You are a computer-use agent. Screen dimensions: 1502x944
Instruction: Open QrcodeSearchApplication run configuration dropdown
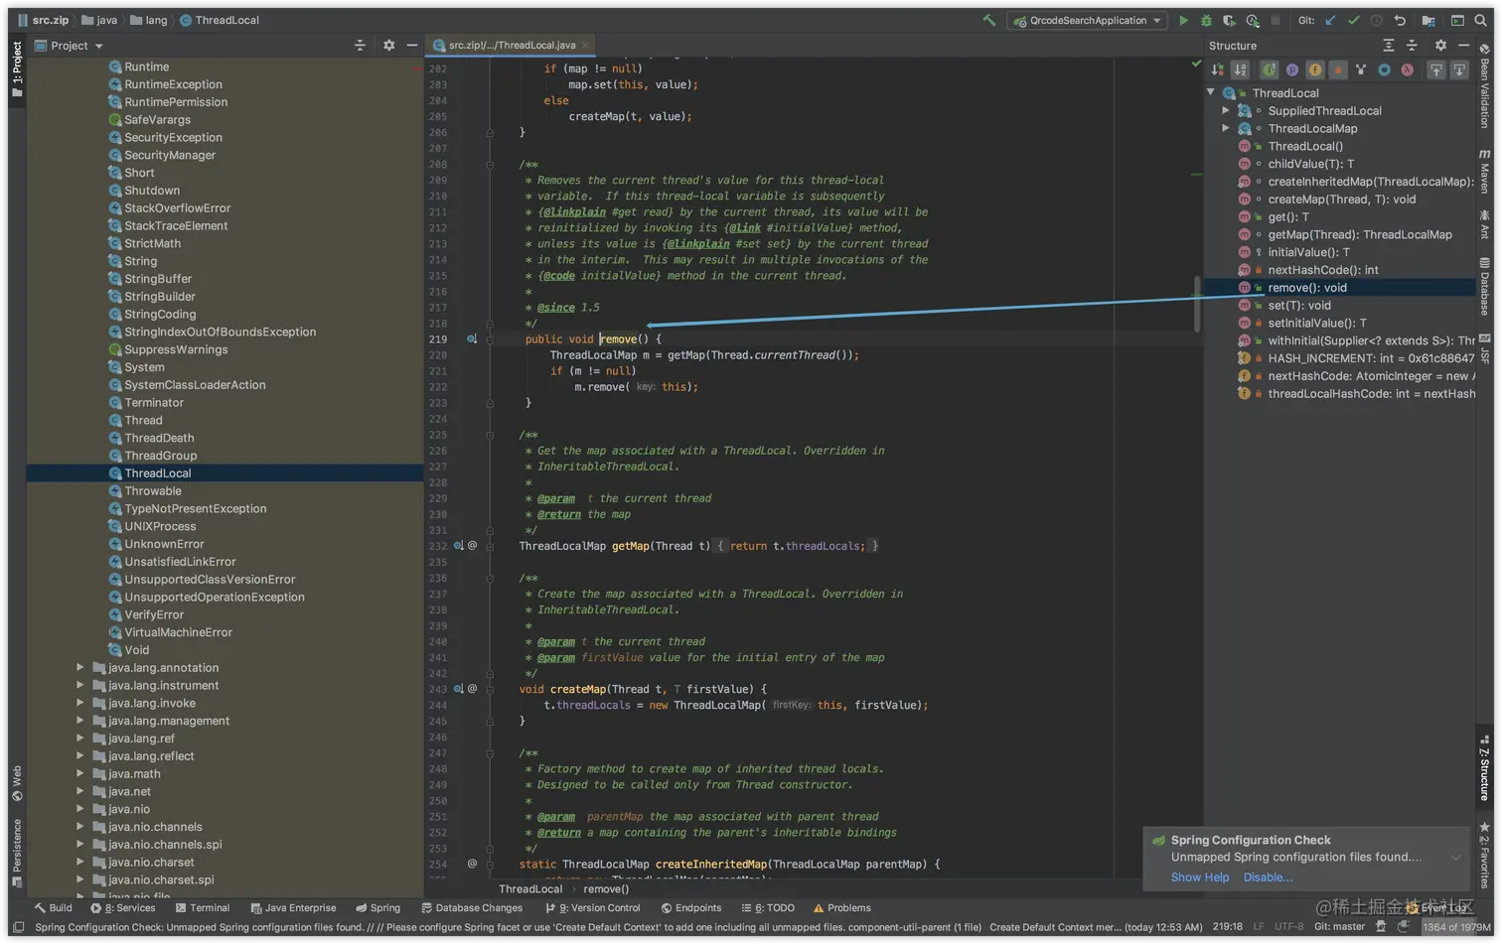click(x=1087, y=20)
